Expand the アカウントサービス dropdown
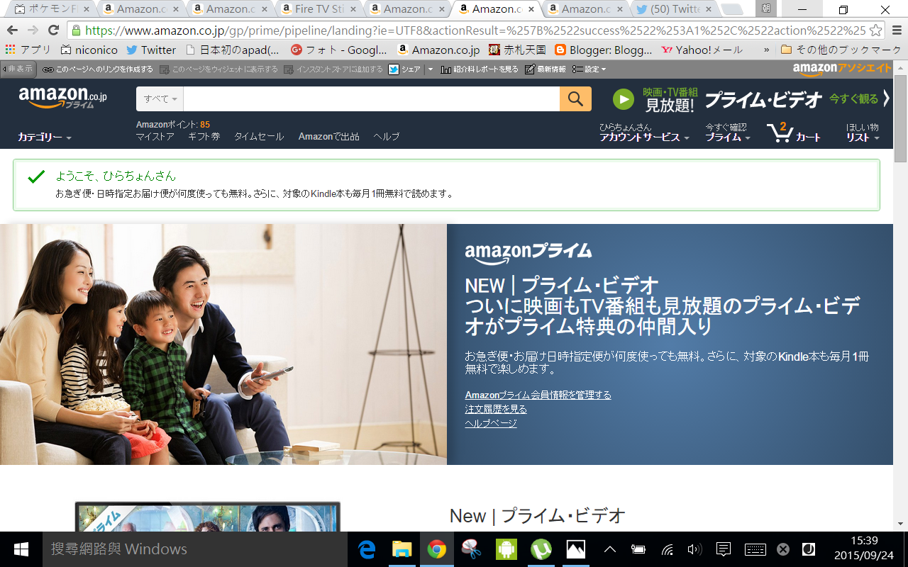 [x=645, y=137]
